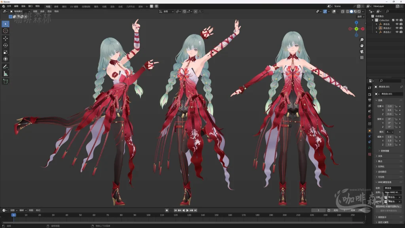Click the Location X value field

(x=390, y=106)
